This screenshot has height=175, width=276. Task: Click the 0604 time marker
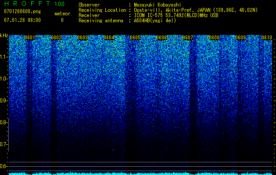click(109, 38)
